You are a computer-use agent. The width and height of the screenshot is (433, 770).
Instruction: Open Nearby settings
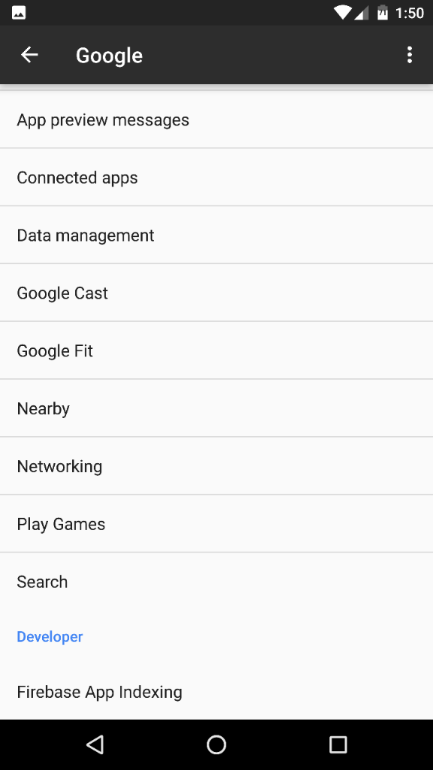216,408
